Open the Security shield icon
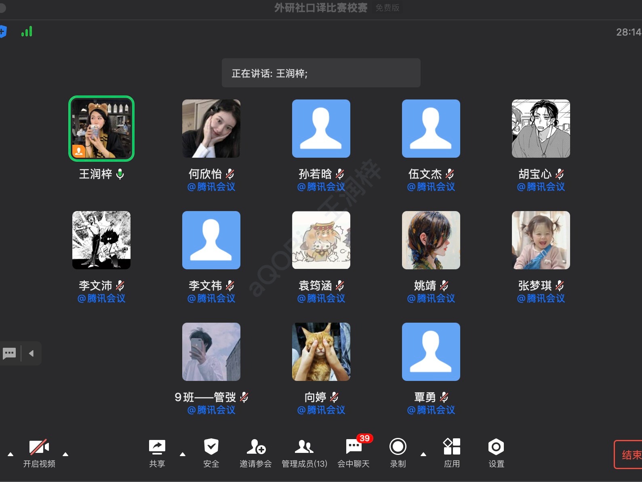The width and height of the screenshot is (642, 482). pos(211,447)
